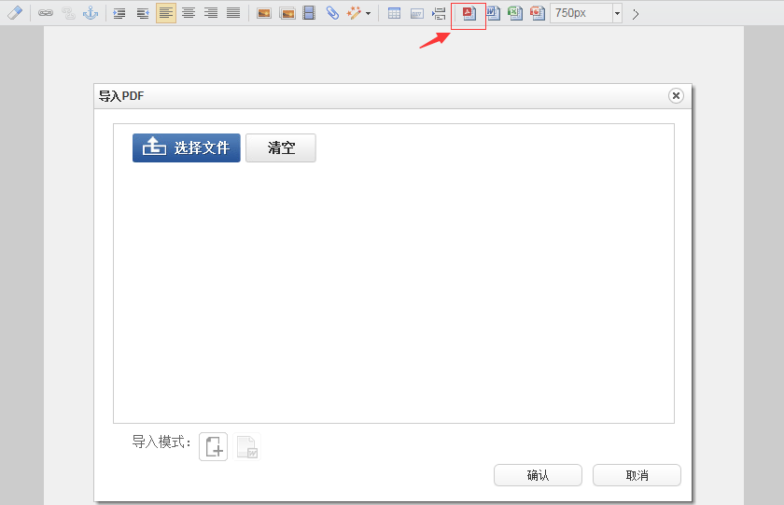The width and height of the screenshot is (784, 505).
Task: Toggle justify text alignment
Action: (233, 13)
